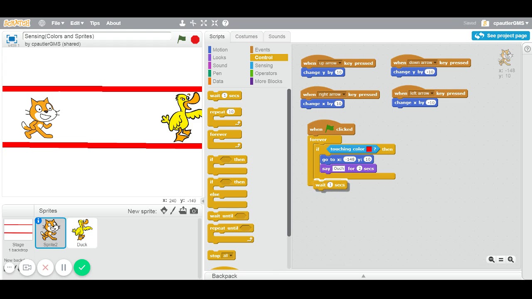Create new sprite from camera
This screenshot has height=299, width=532.
click(x=194, y=211)
